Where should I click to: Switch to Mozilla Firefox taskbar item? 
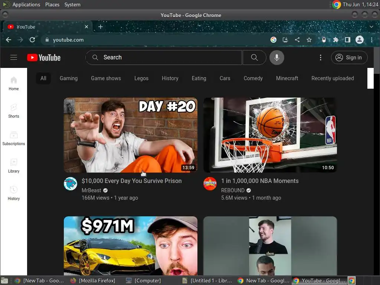click(x=93, y=281)
